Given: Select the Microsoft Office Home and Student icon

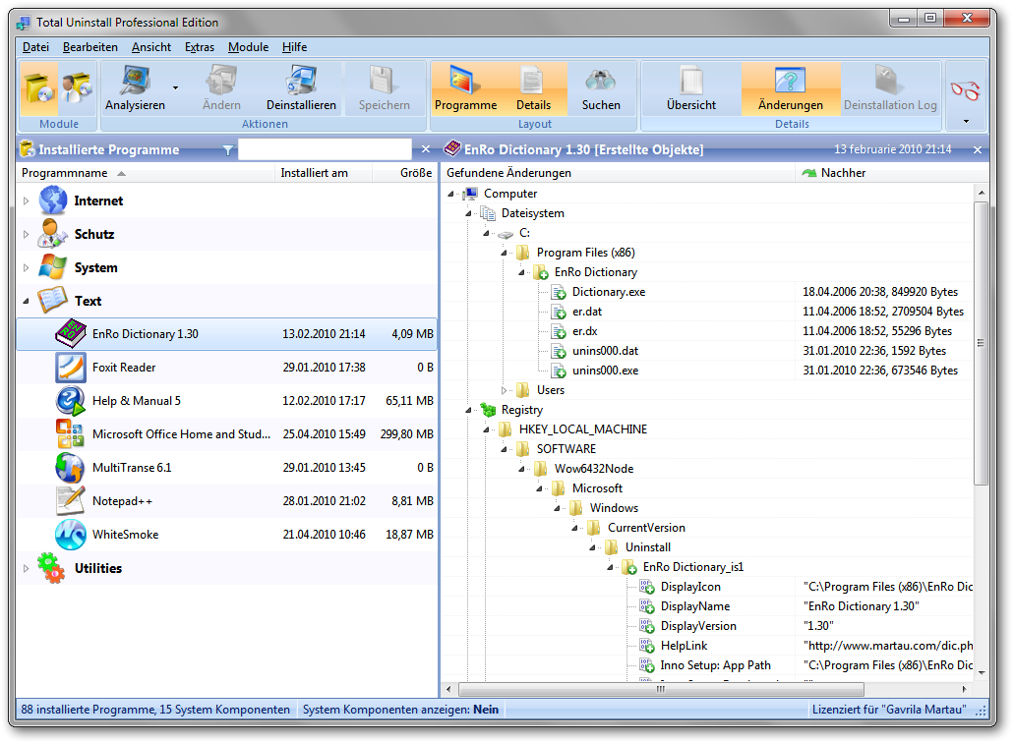Looking at the screenshot, I should [x=70, y=433].
